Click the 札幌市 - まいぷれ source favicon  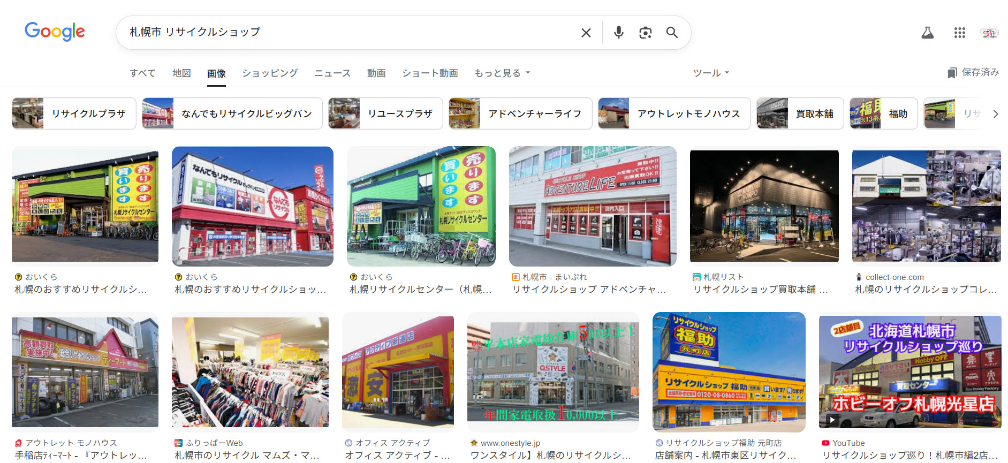coord(516,277)
